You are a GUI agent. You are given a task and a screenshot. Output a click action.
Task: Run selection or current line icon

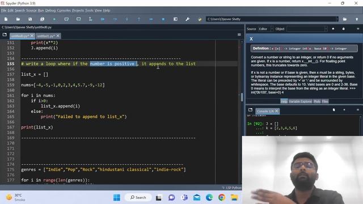(x=91, y=19)
